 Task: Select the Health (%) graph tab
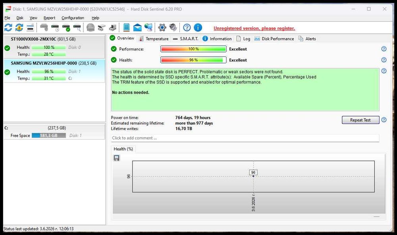click(x=123, y=149)
